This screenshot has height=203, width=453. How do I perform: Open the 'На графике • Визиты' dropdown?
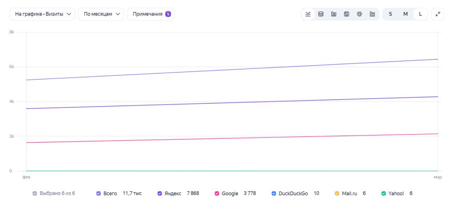click(x=42, y=14)
